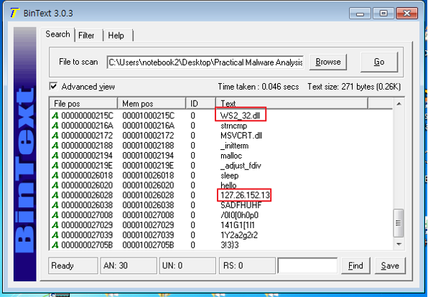Click the BinText title bar icon
This screenshot has height=297, width=428.
(x=14, y=13)
